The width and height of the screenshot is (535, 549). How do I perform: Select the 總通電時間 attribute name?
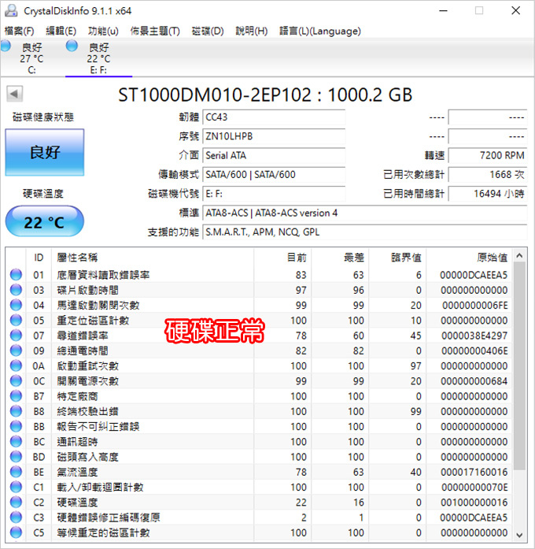pos(83,351)
